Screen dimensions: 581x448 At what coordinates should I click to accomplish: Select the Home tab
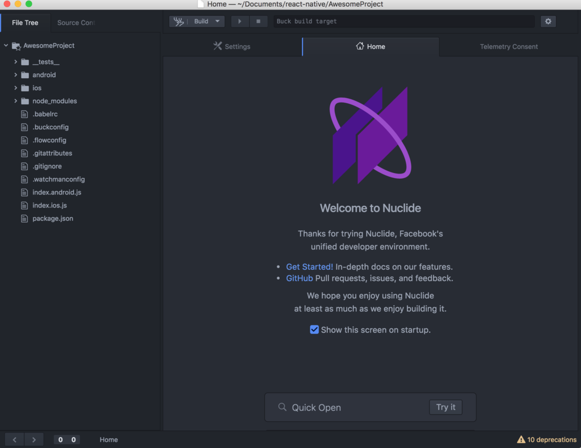pyautogui.click(x=371, y=47)
